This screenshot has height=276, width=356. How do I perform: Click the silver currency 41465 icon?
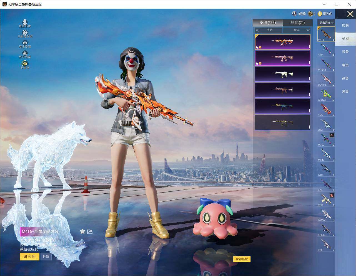click(294, 14)
